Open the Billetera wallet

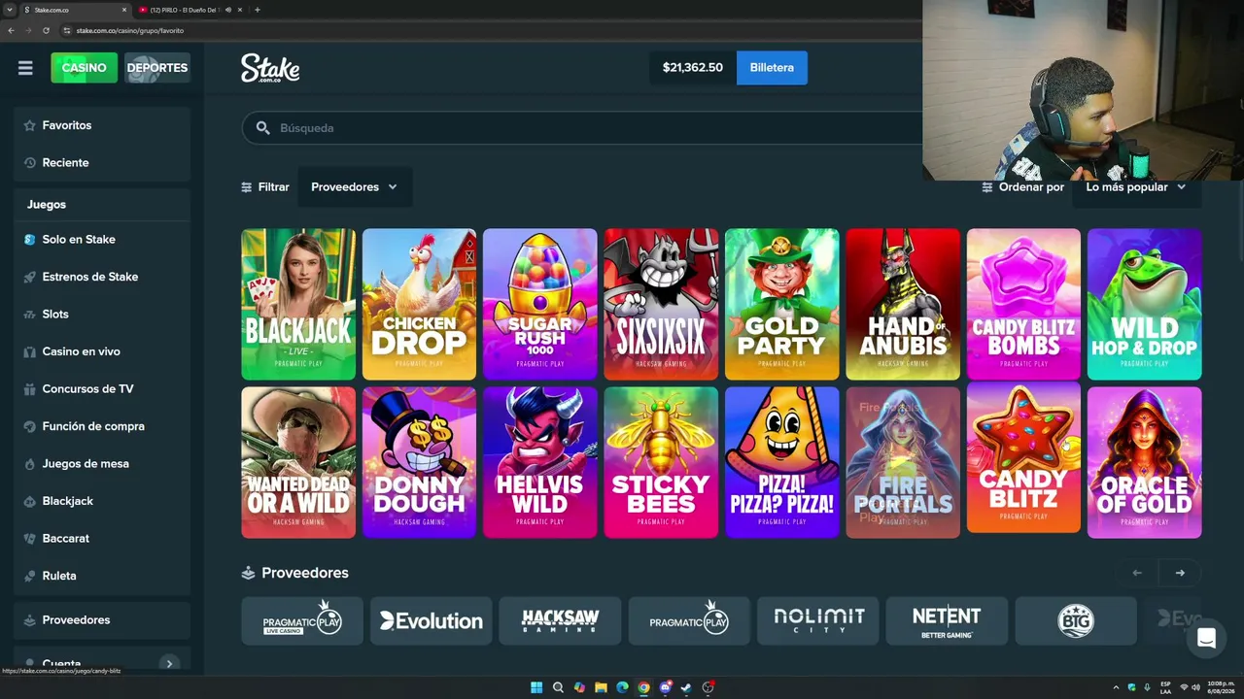tap(772, 68)
